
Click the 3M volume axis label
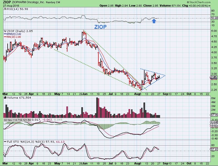[213, 106]
